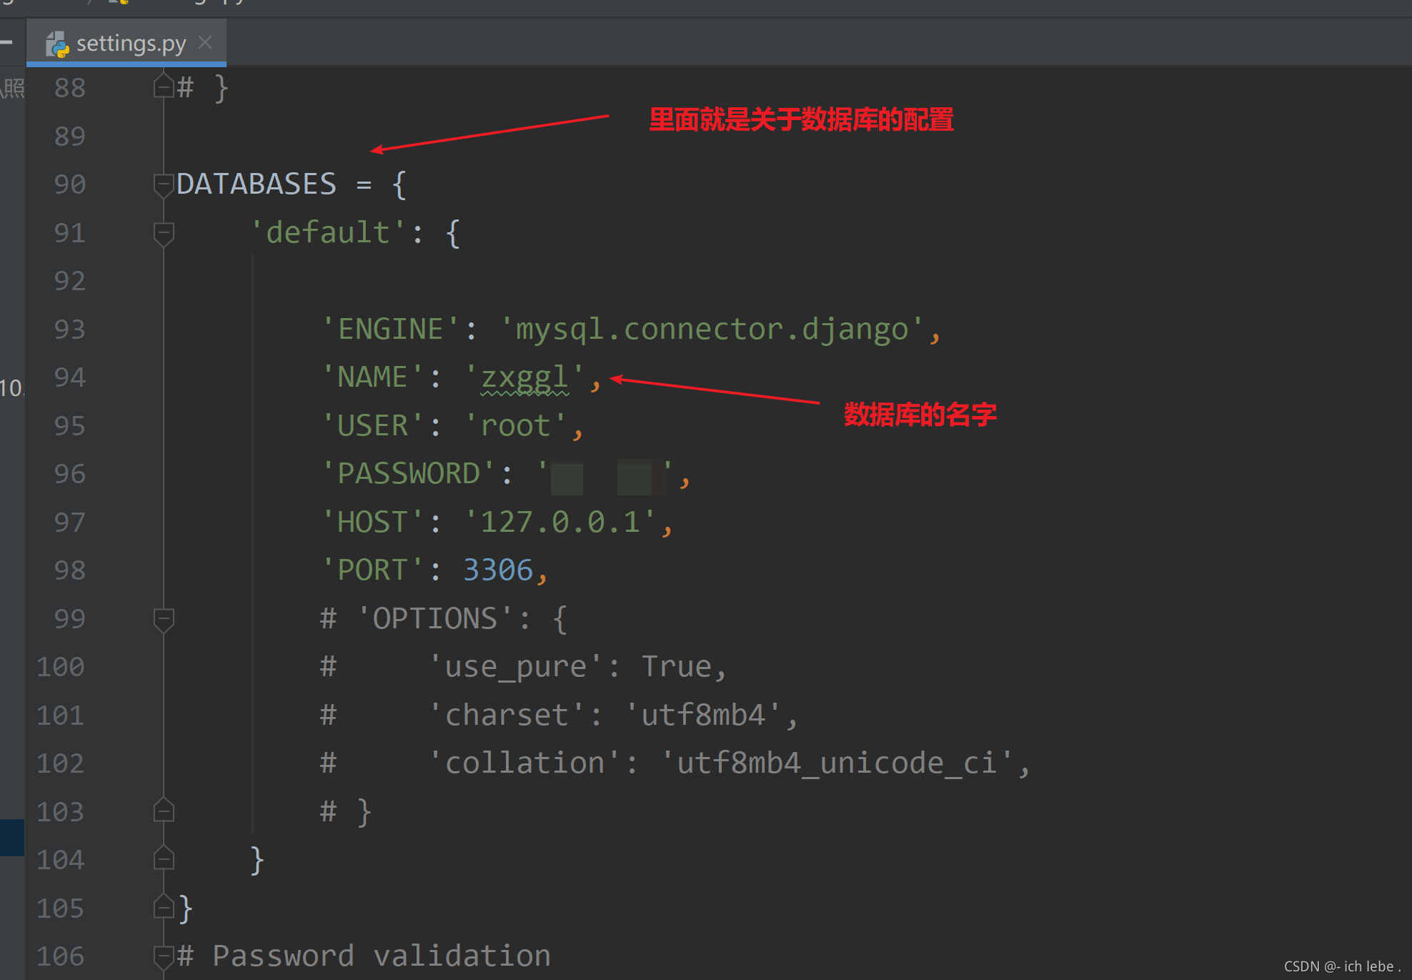Click the 'USER' key
The height and width of the screenshot is (980, 1412).
click(372, 426)
